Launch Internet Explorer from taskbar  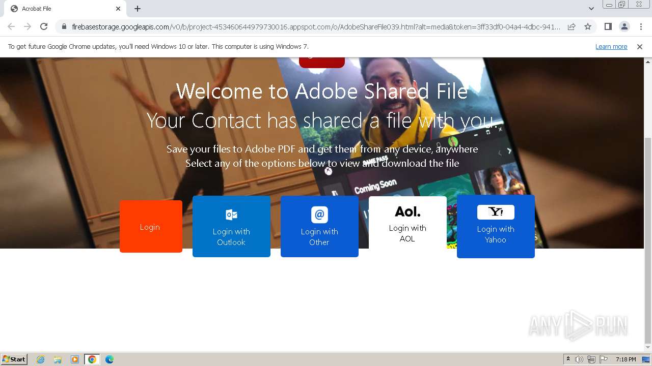41,359
